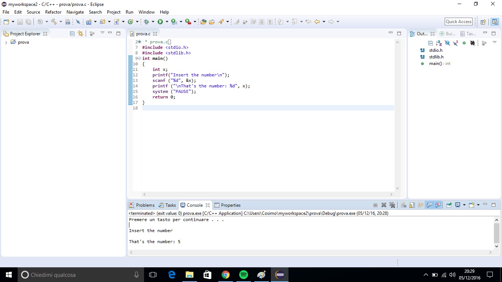Toggle show console when standard output changes
Image resolution: width=502 pixels, height=282 pixels.
(x=429, y=205)
